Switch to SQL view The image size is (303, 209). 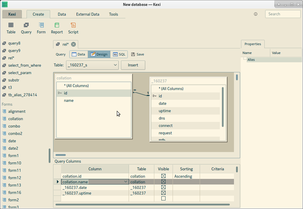pos(119,54)
